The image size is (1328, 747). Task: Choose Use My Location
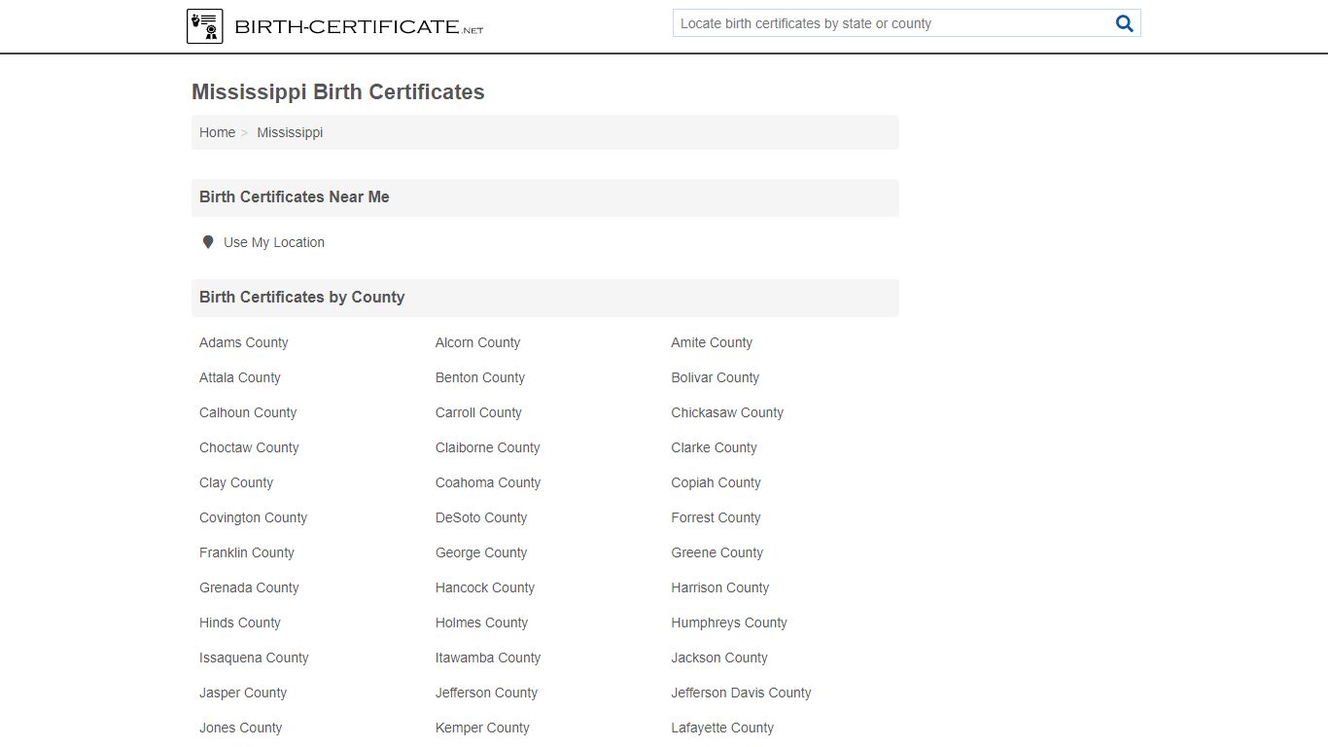[x=274, y=242]
